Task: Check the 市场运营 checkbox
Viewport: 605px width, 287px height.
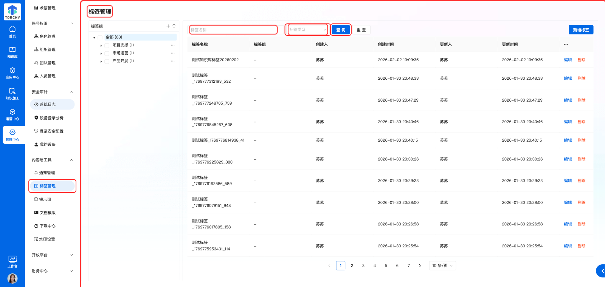Action: click(x=107, y=53)
